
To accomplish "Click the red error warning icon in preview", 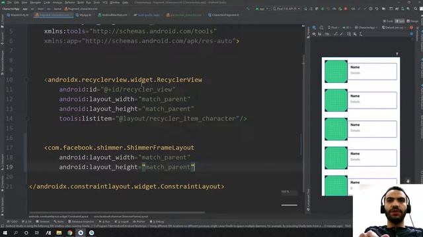I will [411, 28].
